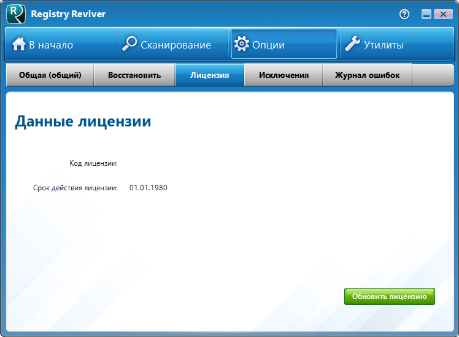Close the Registry Reviver window
Viewport: 459px width, 337px height.
443,14
